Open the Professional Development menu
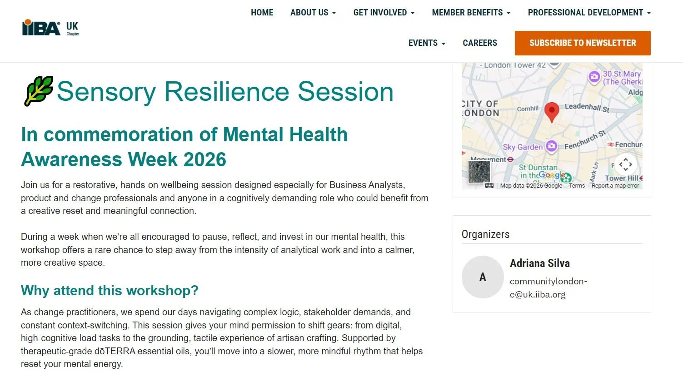 [589, 13]
